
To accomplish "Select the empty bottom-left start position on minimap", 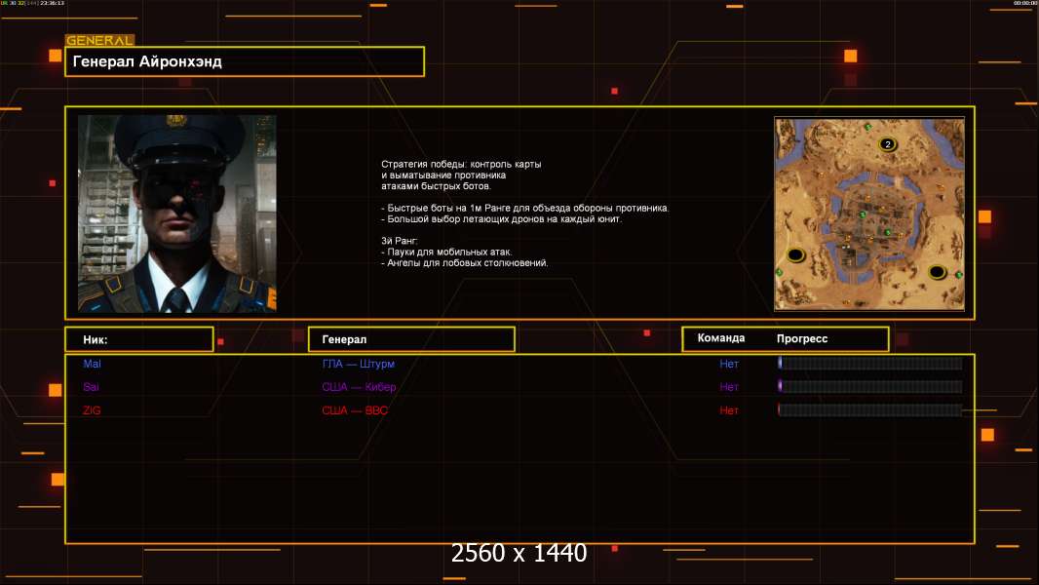I will click(x=795, y=255).
